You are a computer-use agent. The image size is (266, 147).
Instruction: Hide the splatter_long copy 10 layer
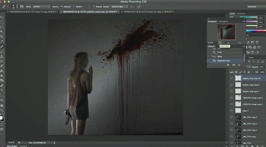tap(232, 78)
